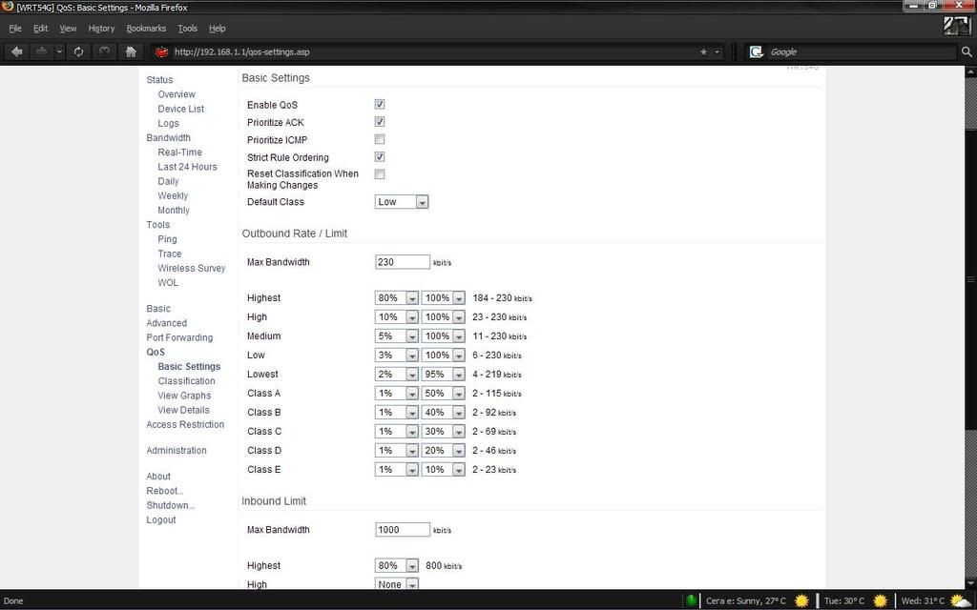977x610 pixels.
Task: Open outbound Highest 80% rate dropdown
Action: [397, 298]
